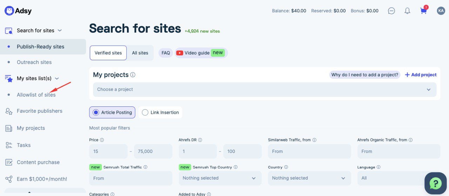Viewport: 449px width, 196px height.
Task: Click the Add project link
Action: point(421,75)
